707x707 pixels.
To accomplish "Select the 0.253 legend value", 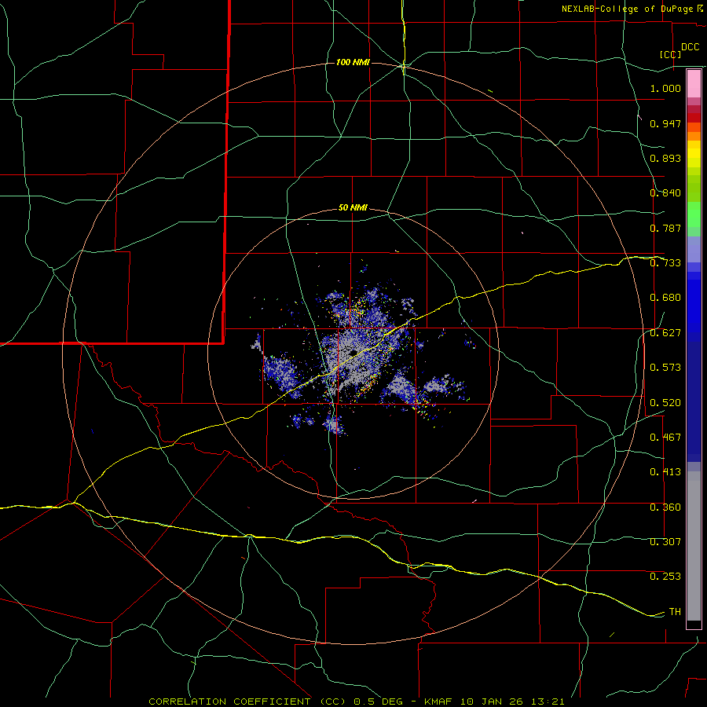I will pyautogui.click(x=665, y=577).
